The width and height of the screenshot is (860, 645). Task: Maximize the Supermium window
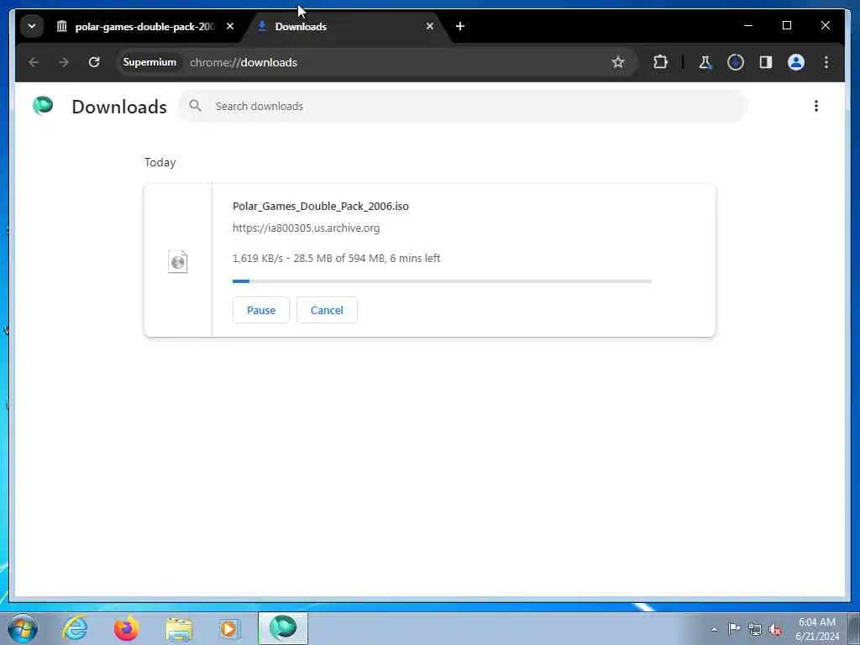tap(786, 26)
